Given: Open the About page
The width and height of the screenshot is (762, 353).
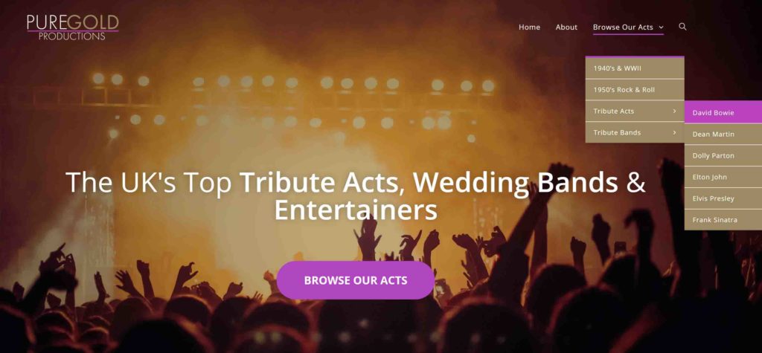Looking at the screenshot, I should pyautogui.click(x=566, y=27).
